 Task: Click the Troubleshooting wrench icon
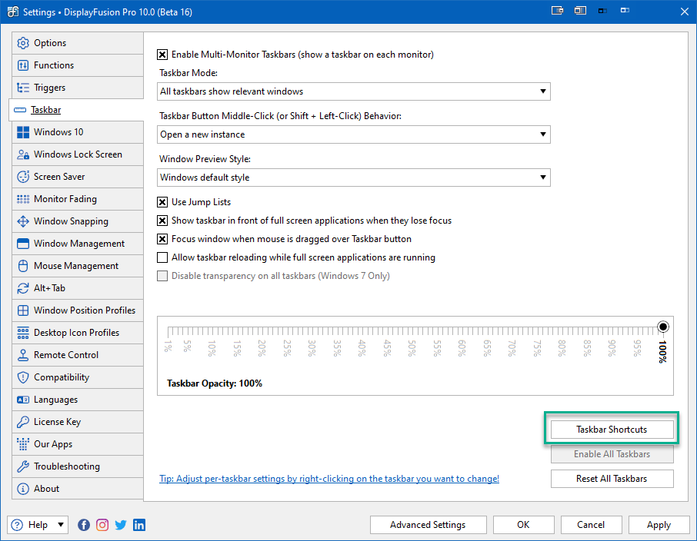[x=22, y=466]
